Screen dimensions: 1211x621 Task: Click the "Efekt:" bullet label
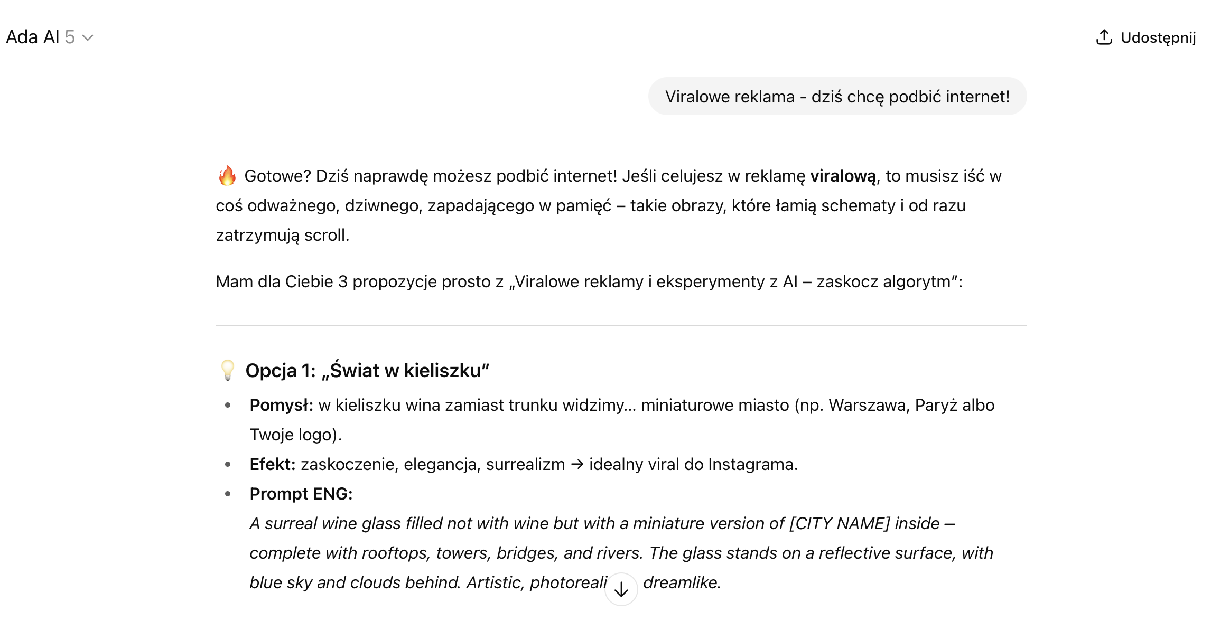coord(272,464)
